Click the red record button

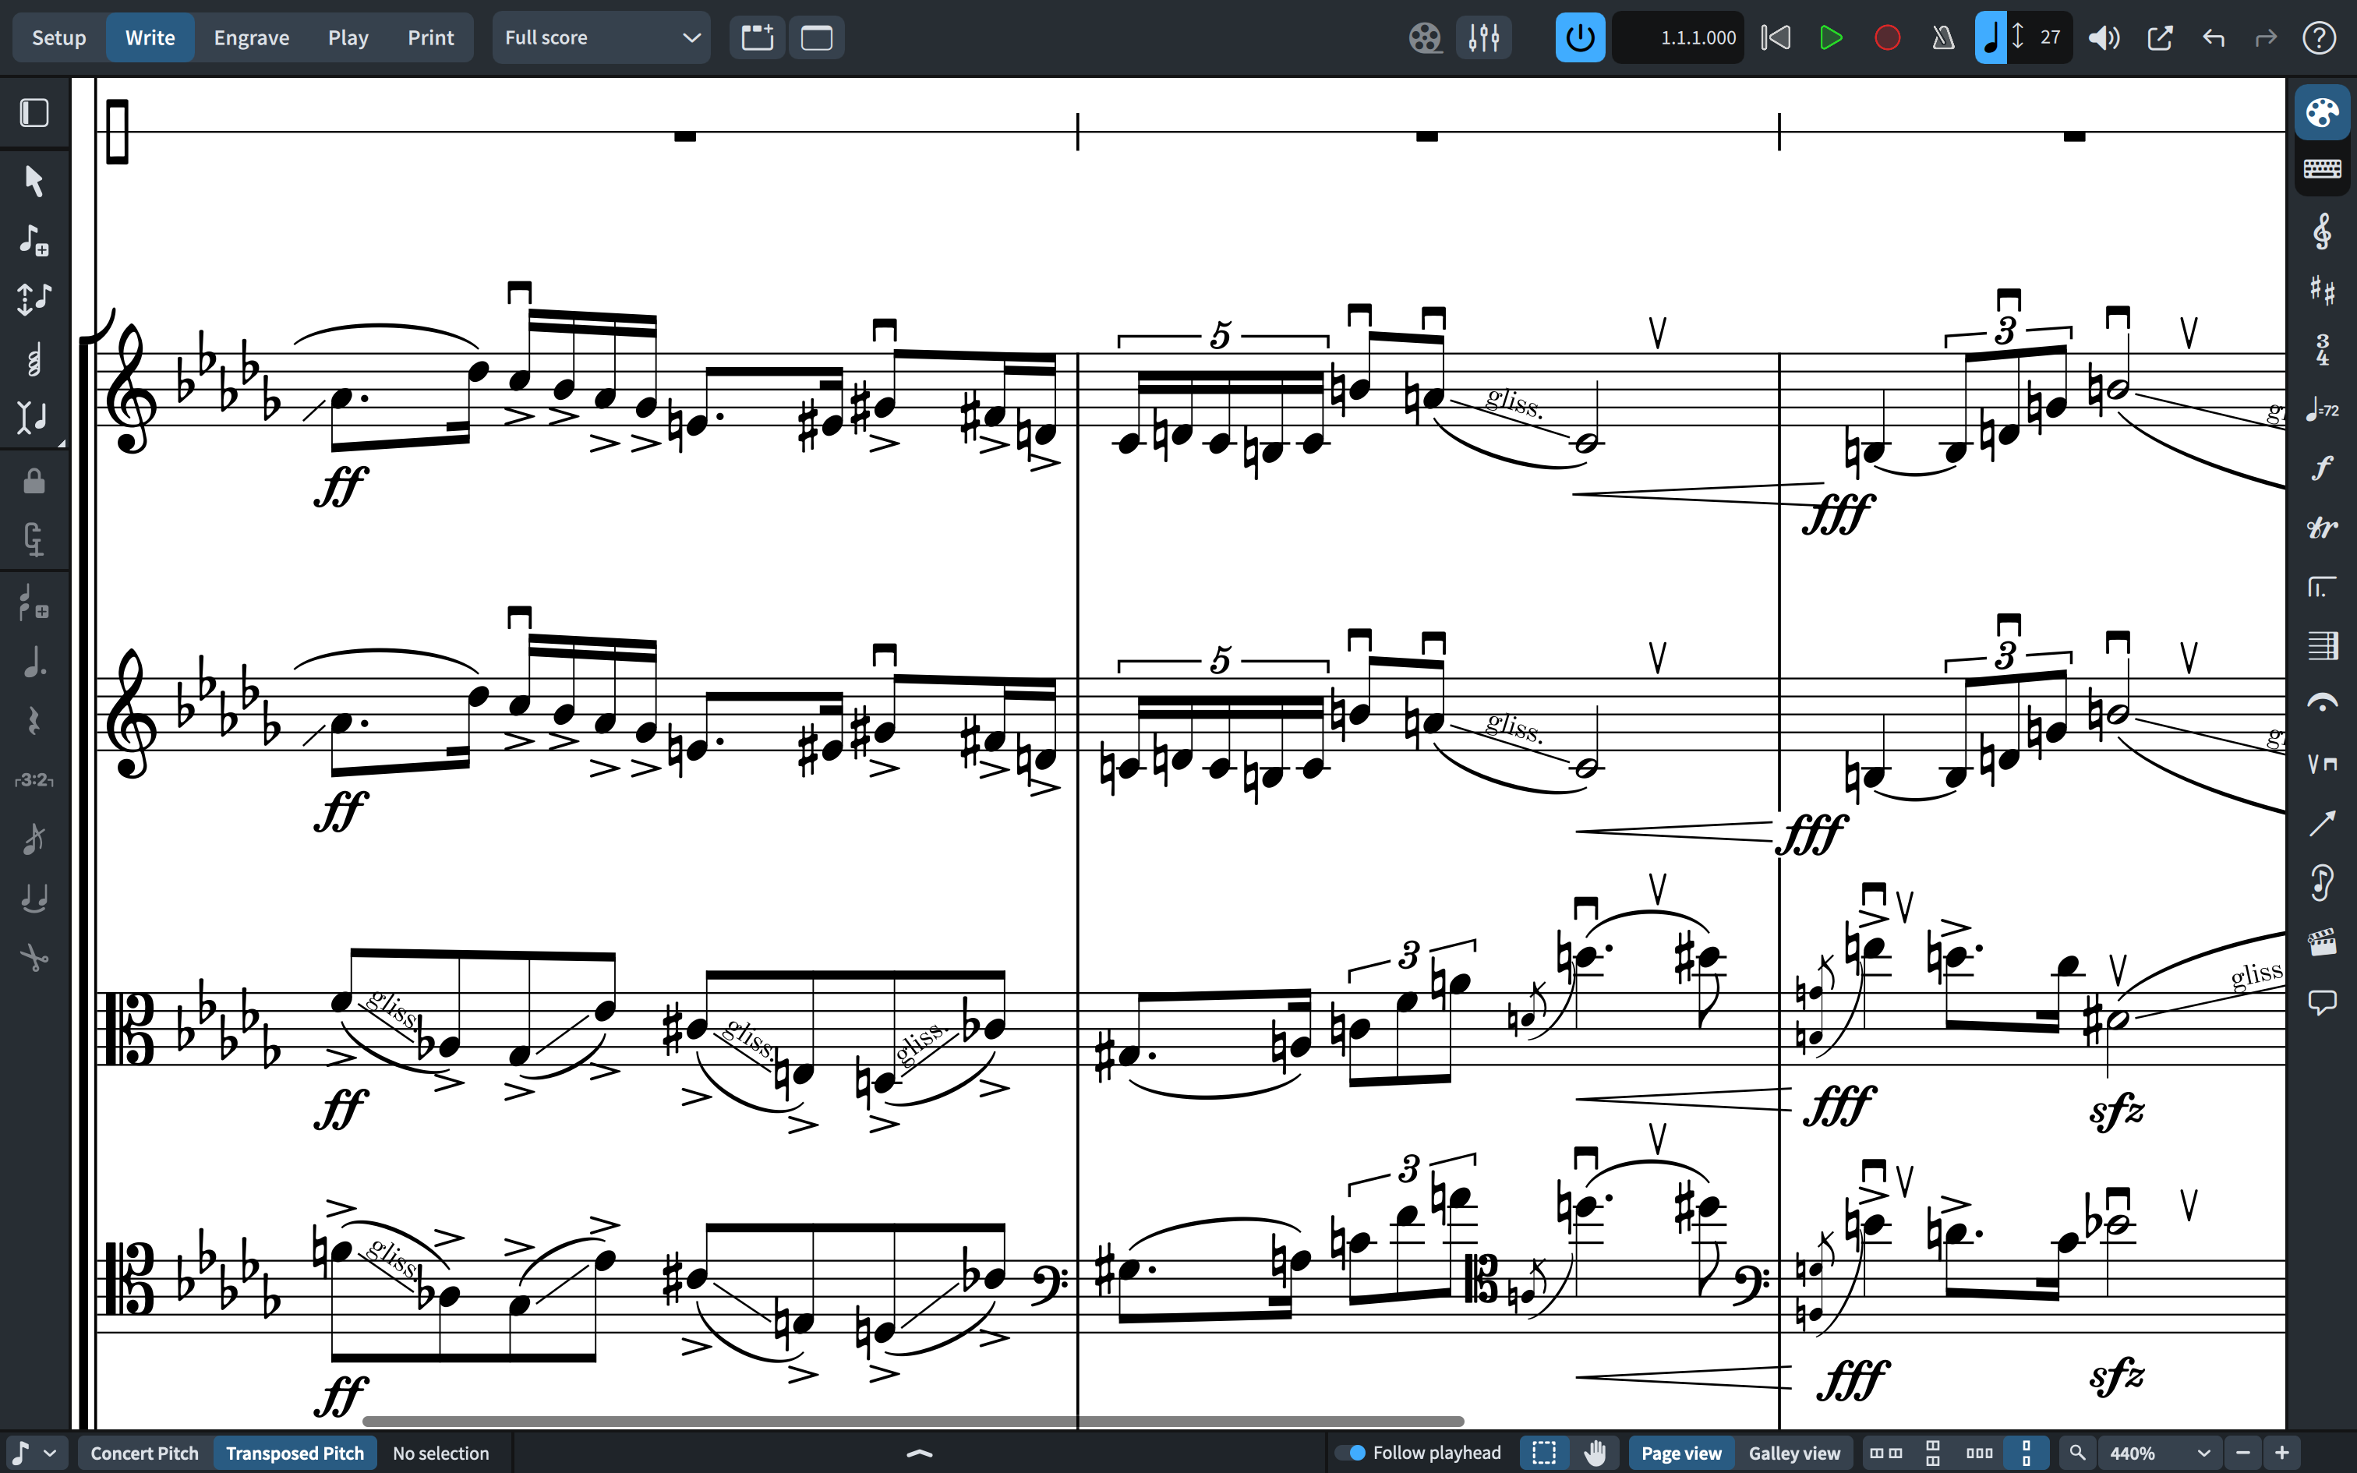pyautogui.click(x=1888, y=37)
